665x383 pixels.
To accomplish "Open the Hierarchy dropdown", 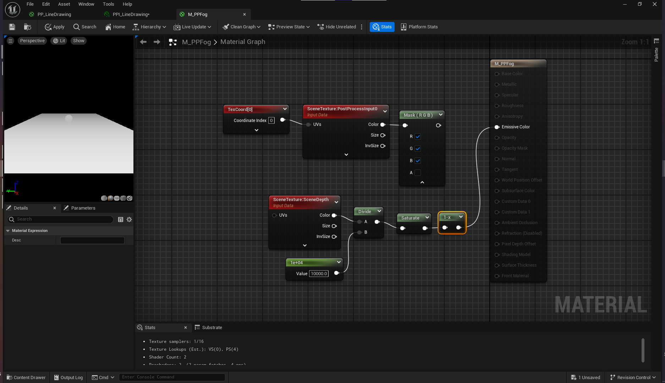I will click(x=149, y=27).
